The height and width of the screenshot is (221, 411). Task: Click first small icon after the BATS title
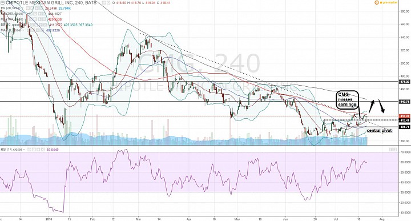click(x=103, y=3)
